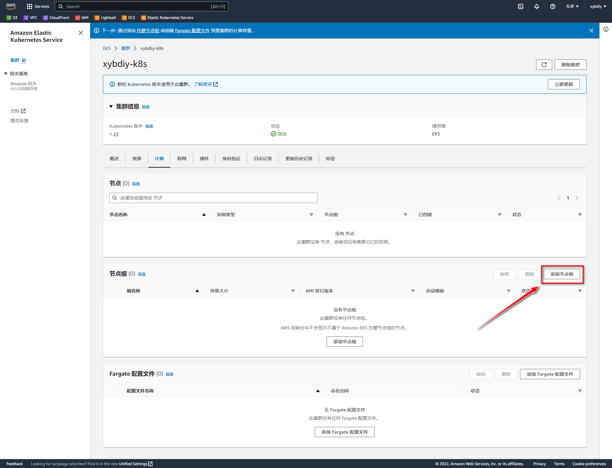Click 添加 Fargate 配置文件 header button

click(x=550, y=374)
